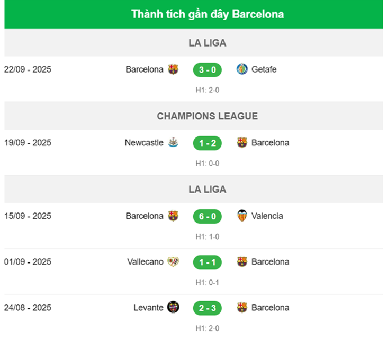This screenshot has width=387, height=341.
Task: Open the 3 - 0 score badge
Action: tap(207, 70)
